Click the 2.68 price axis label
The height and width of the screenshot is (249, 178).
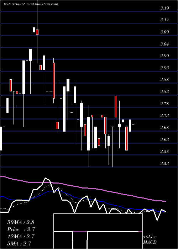[x=164, y=127]
